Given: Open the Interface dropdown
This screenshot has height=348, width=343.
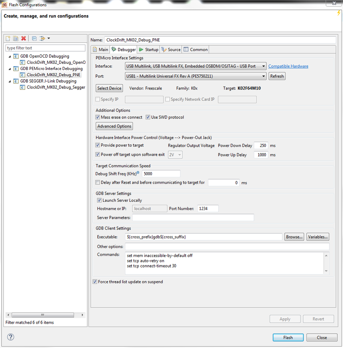Looking at the screenshot, I should click(x=196, y=66).
